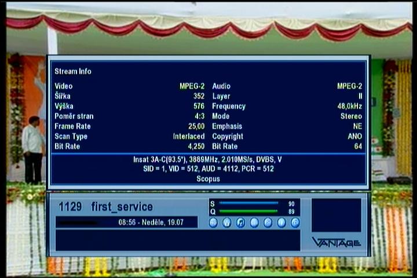Click the empty preview box above Vantage logo
Viewport: 417px width, 278px height.
click(x=336, y=215)
